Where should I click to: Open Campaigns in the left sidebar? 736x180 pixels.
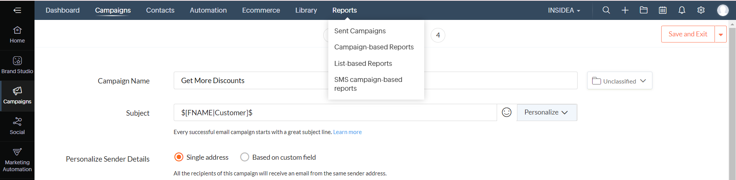17,96
